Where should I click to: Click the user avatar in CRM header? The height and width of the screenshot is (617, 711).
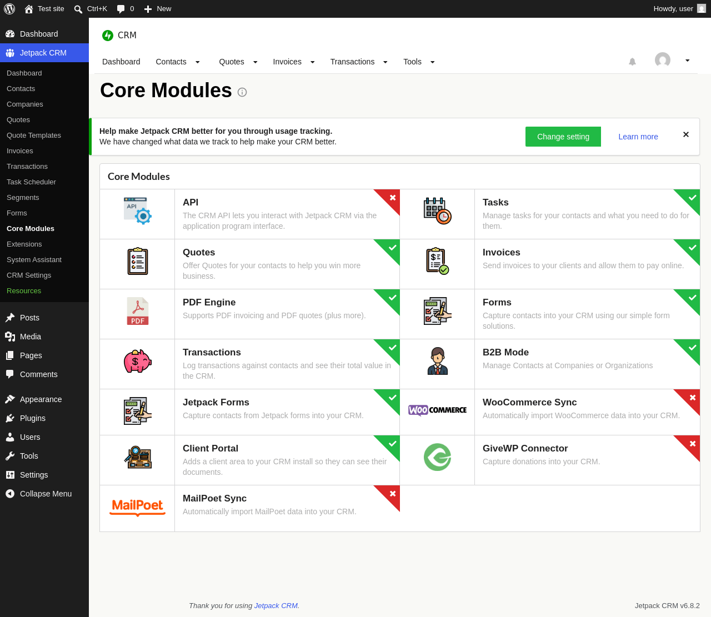[x=663, y=60]
